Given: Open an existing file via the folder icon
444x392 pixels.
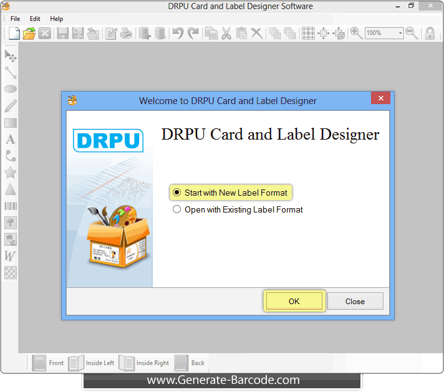Looking at the screenshot, I should tap(29, 33).
